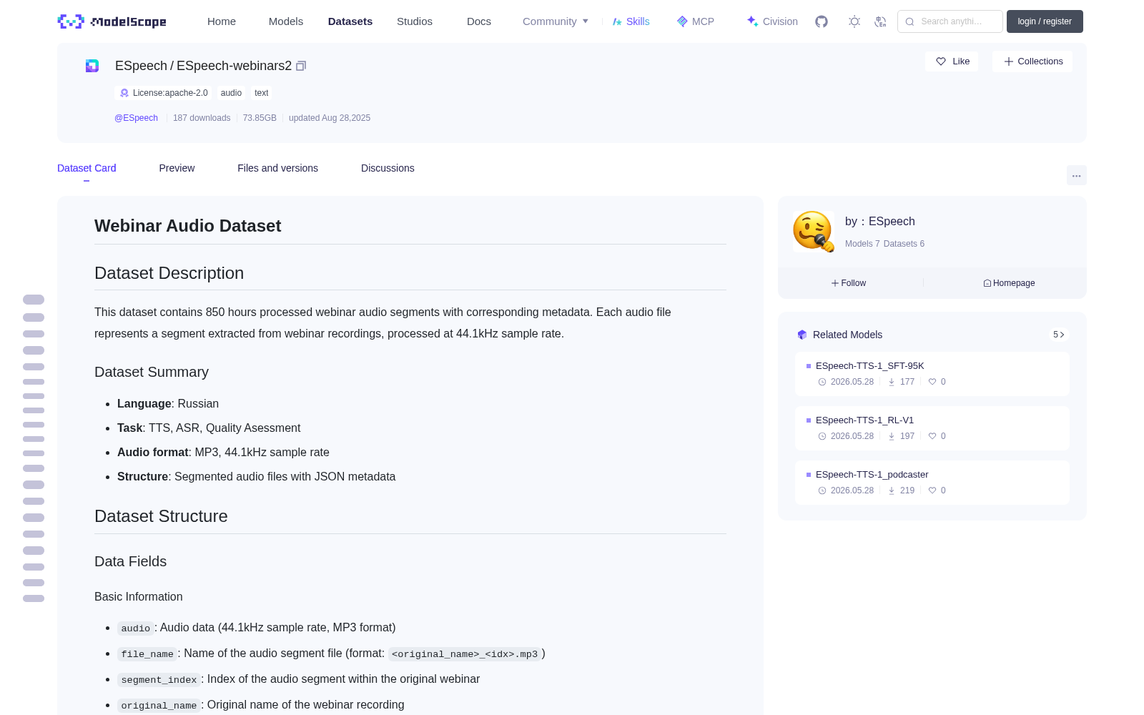
Task: Click the 'by : ESpeech' owner name
Action: [880, 222]
